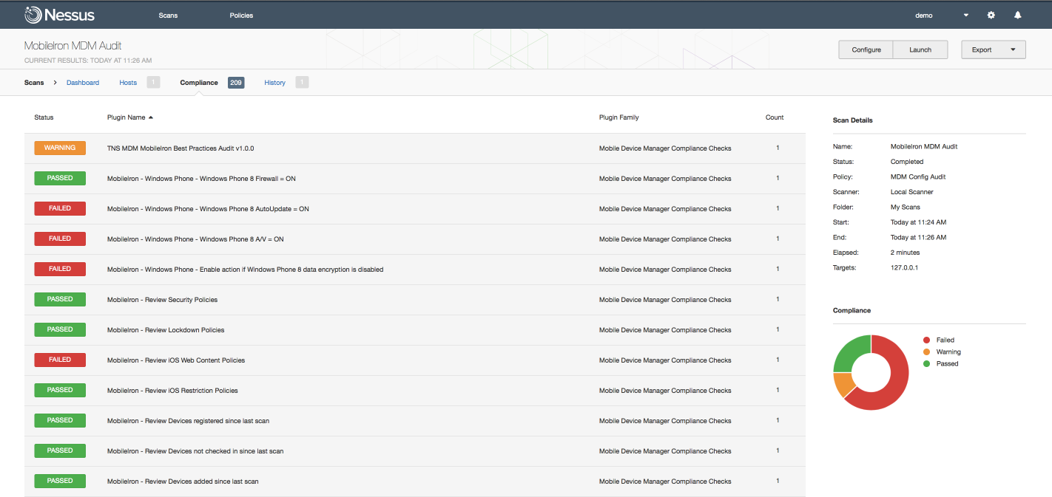Viewport: 1052px width, 497px height.
Task: Click the Start time Today at 11:24 AM
Action: click(x=919, y=222)
